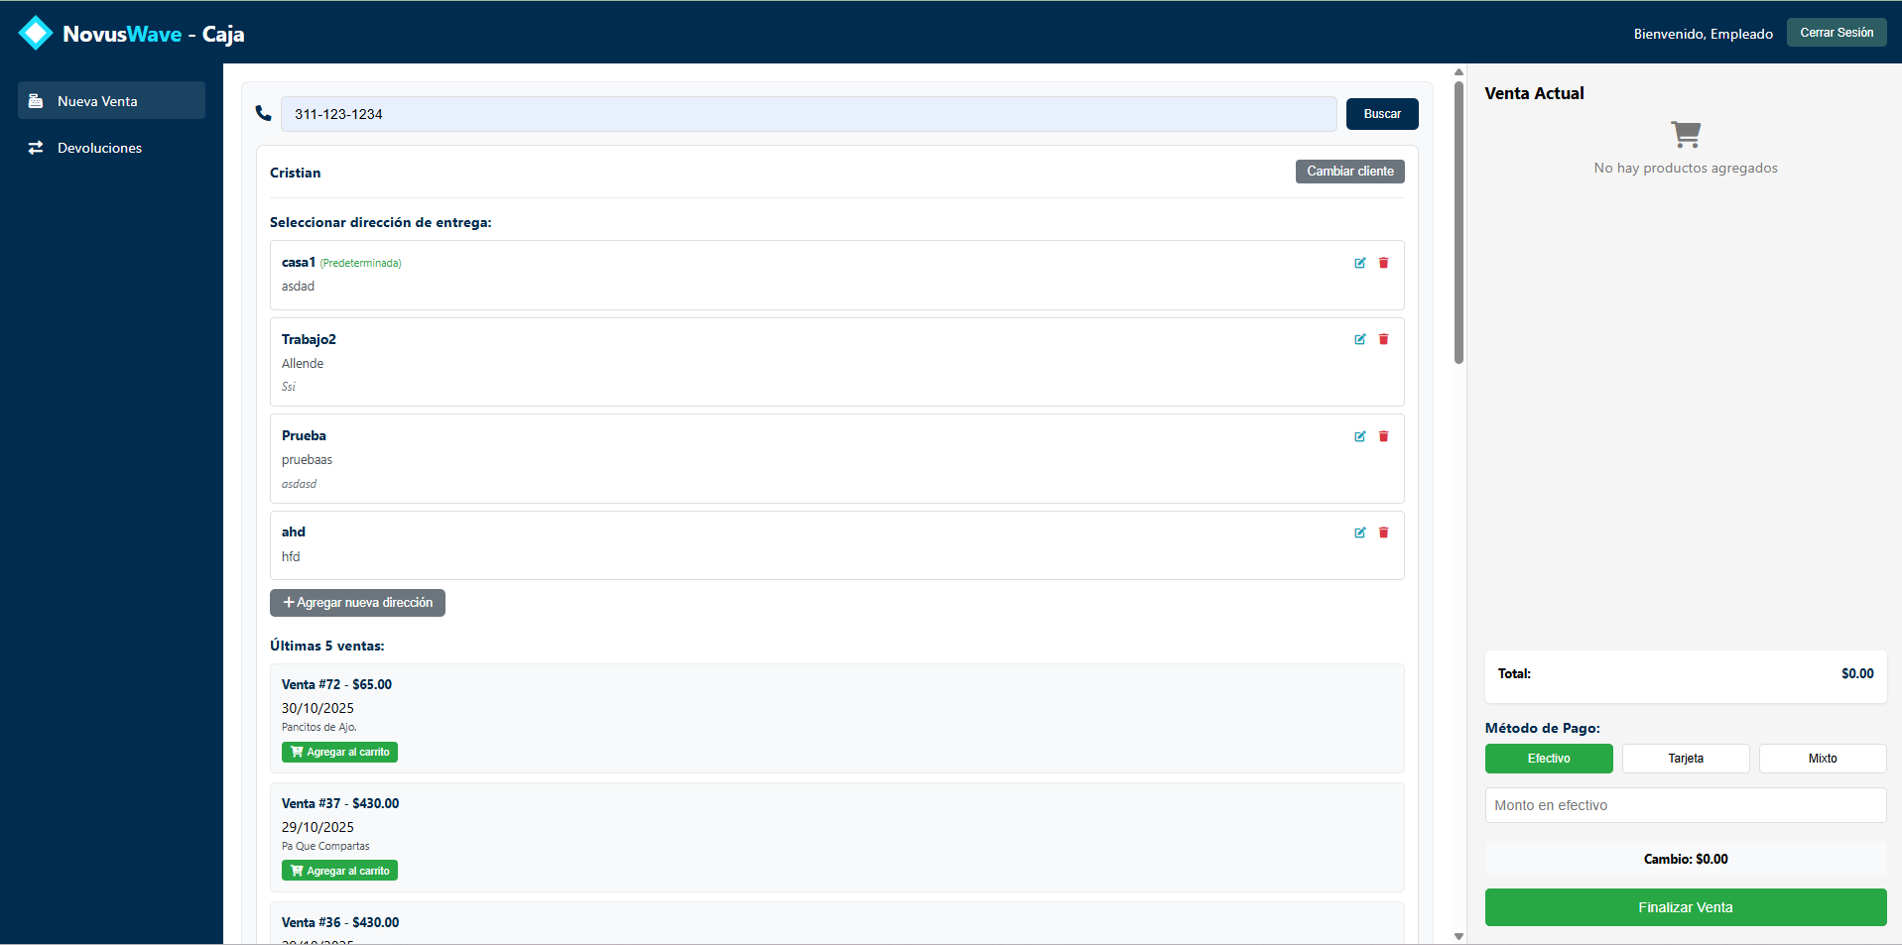Image resolution: width=1902 pixels, height=945 pixels.
Task: Edit the ahd address entry
Action: [x=1359, y=532]
